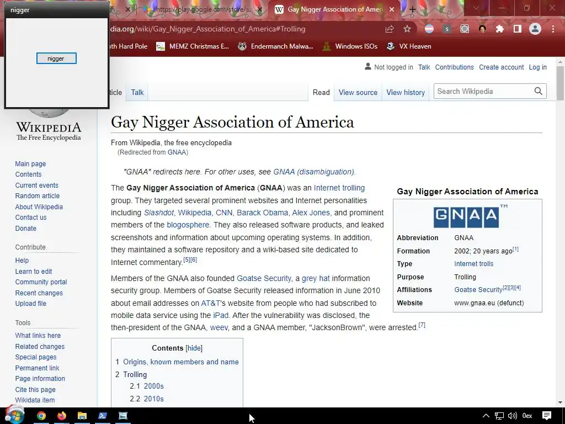
Task: Open Random article in sidebar
Action: [38, 196]
